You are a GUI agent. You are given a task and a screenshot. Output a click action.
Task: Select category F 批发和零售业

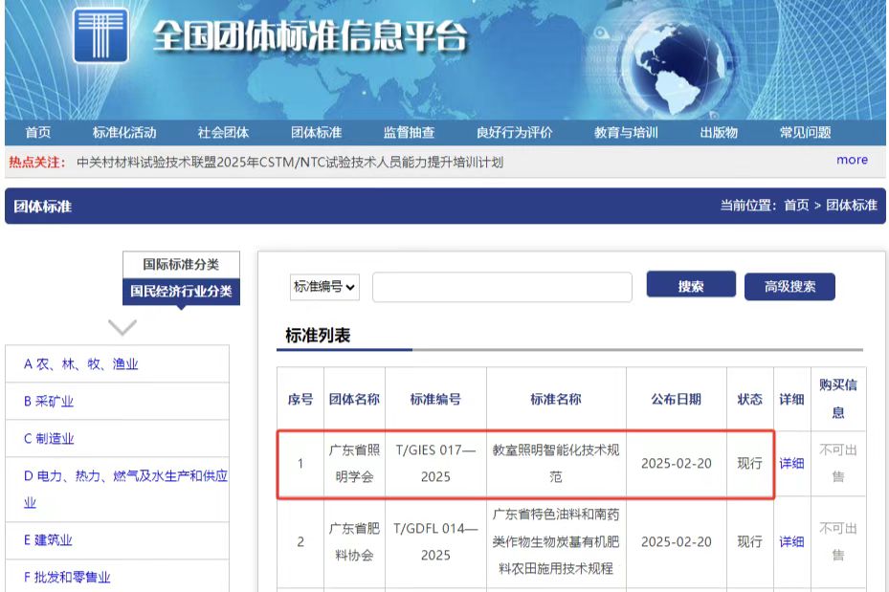tap(67, 578)
